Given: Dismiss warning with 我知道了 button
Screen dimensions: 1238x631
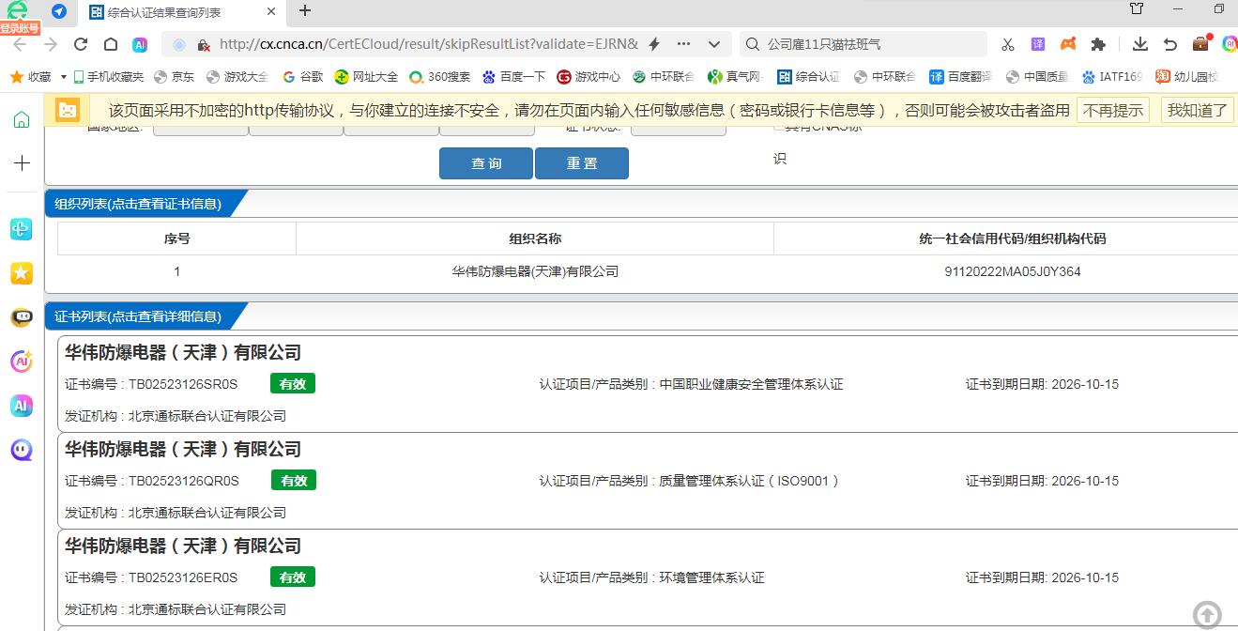Looking at the screenshot, I should [1197, 110].
